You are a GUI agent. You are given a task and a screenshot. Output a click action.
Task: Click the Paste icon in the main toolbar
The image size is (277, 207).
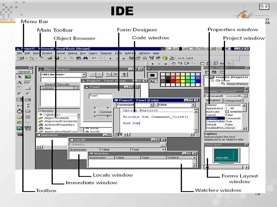click(78, 58)
